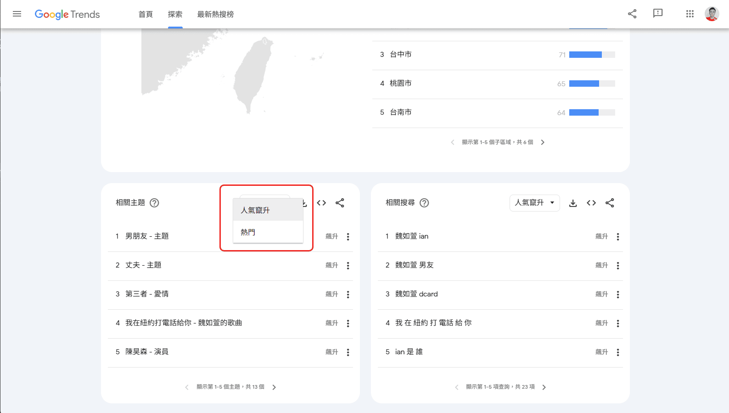Open more options for 我在紐約打電話給你 topic

tap(348, 324)
